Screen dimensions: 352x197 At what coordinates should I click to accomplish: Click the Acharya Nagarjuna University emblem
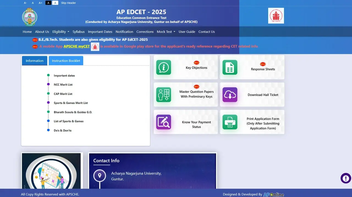click(30, 17)
